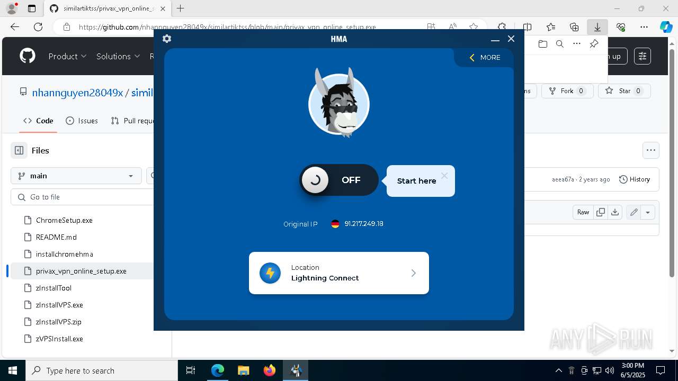Viewport: 678px width, 381px height.
Task: Click the Lightning Connect bolt icon
Action: click(x=270, y=273)
